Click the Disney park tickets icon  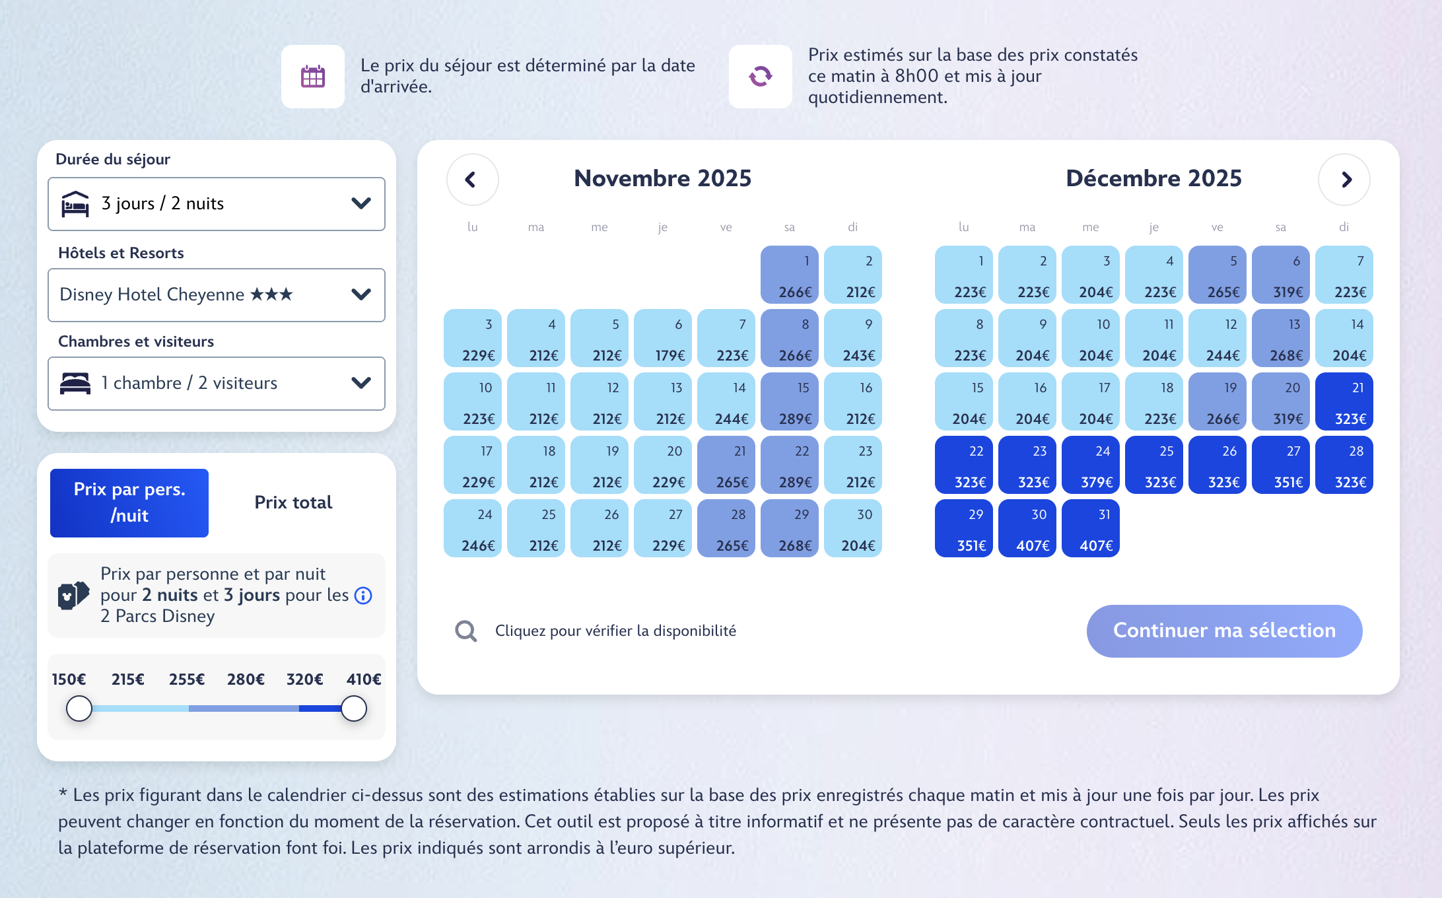click(73, 595)
